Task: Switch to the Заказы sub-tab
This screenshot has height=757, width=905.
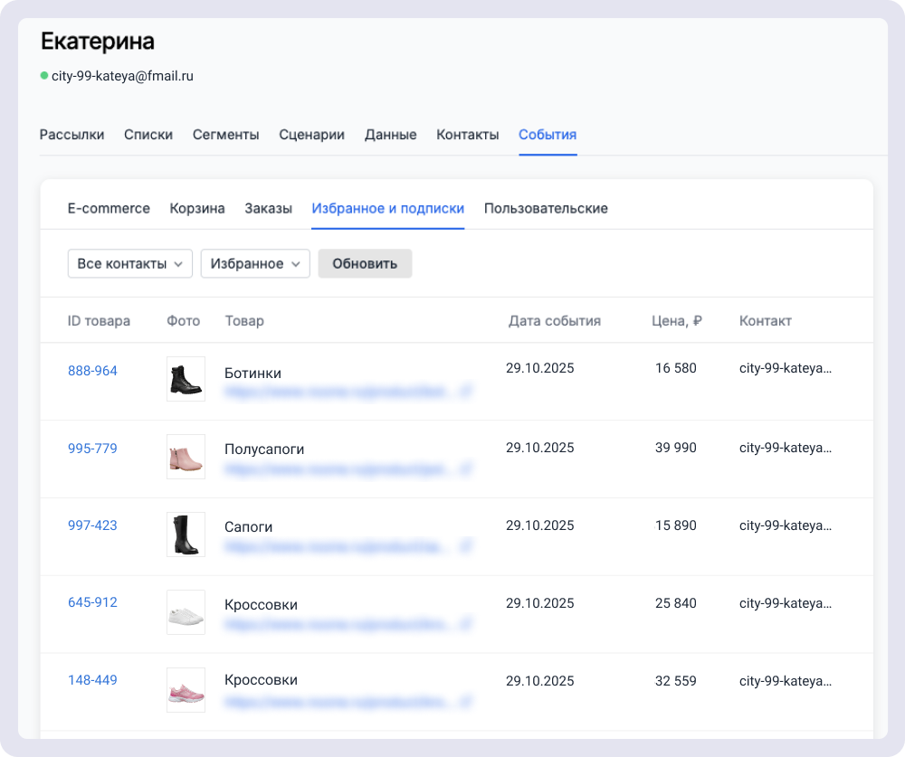Action: 268,209
